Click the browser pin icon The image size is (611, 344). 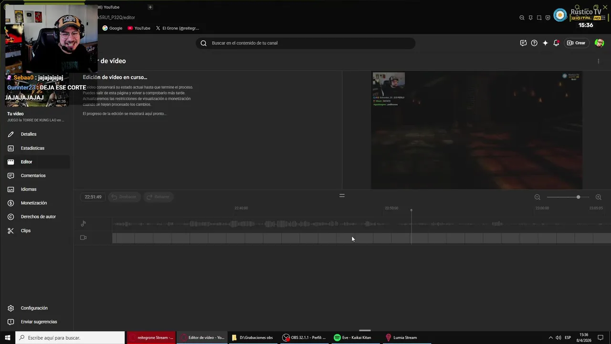tap(530, 18)
